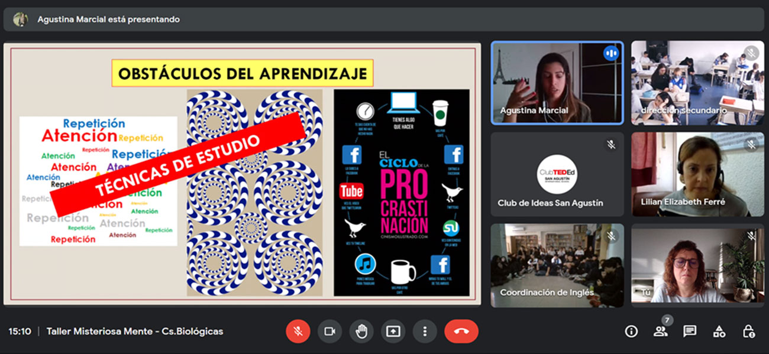Toggle the camera off
The image size is (769, 354).
click(x=329, y=332)
